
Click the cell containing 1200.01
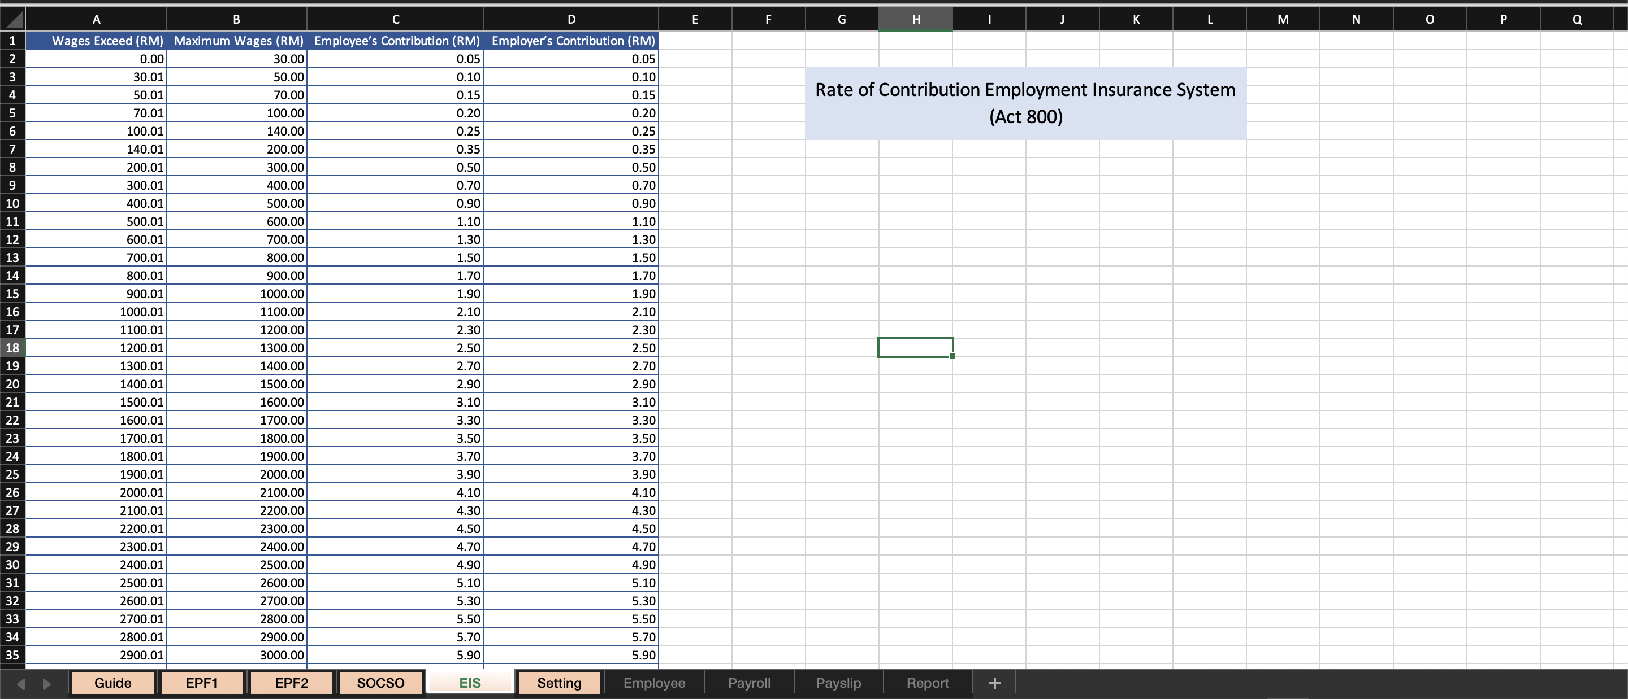(x=96, y=347)
